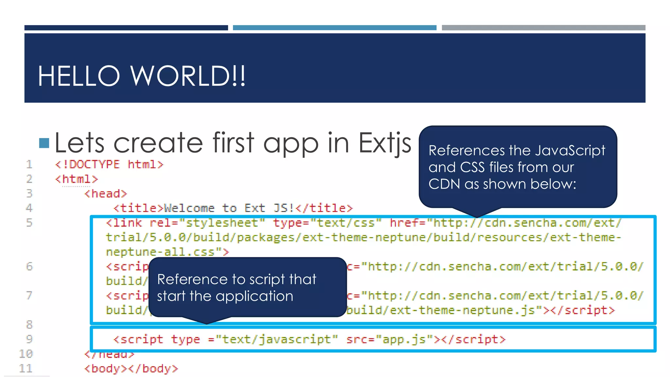The image size is (670, 377).
Task: Click the callout about JavaScript and CSS files from CDN
Action: pyautogui.click(x=518, y=167)
